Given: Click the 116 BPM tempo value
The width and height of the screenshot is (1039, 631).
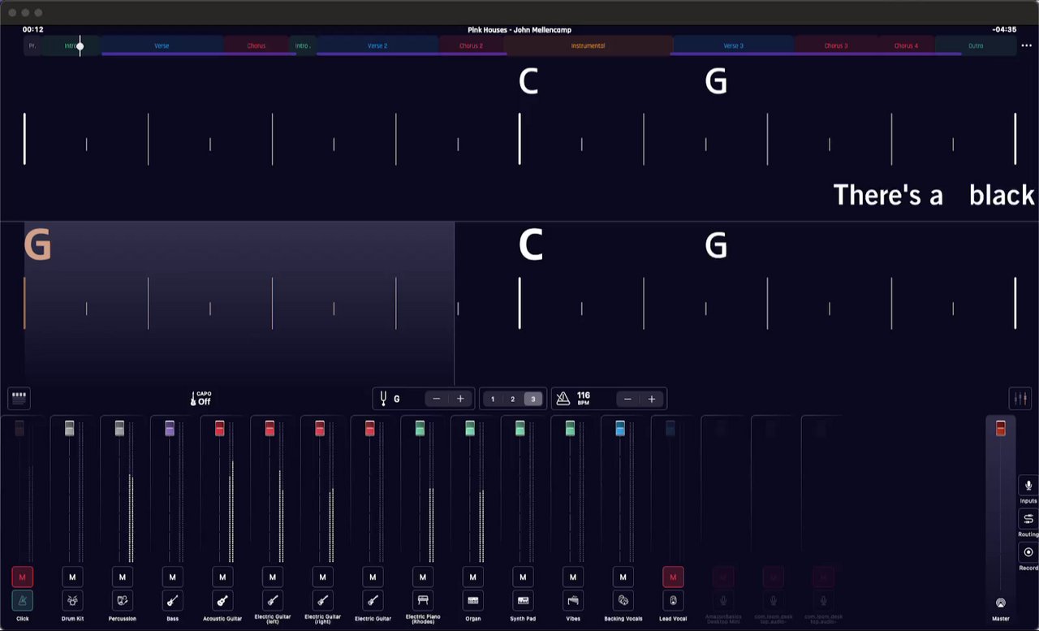Looking at the screenshot, I should (584, 398).
